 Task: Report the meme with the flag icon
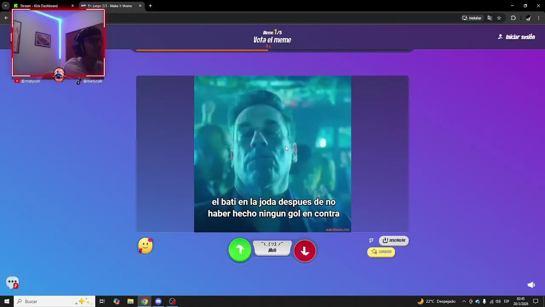[371, 240]
